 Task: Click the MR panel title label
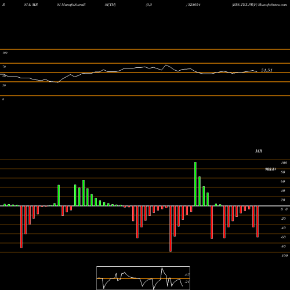[x=259, y=151]
